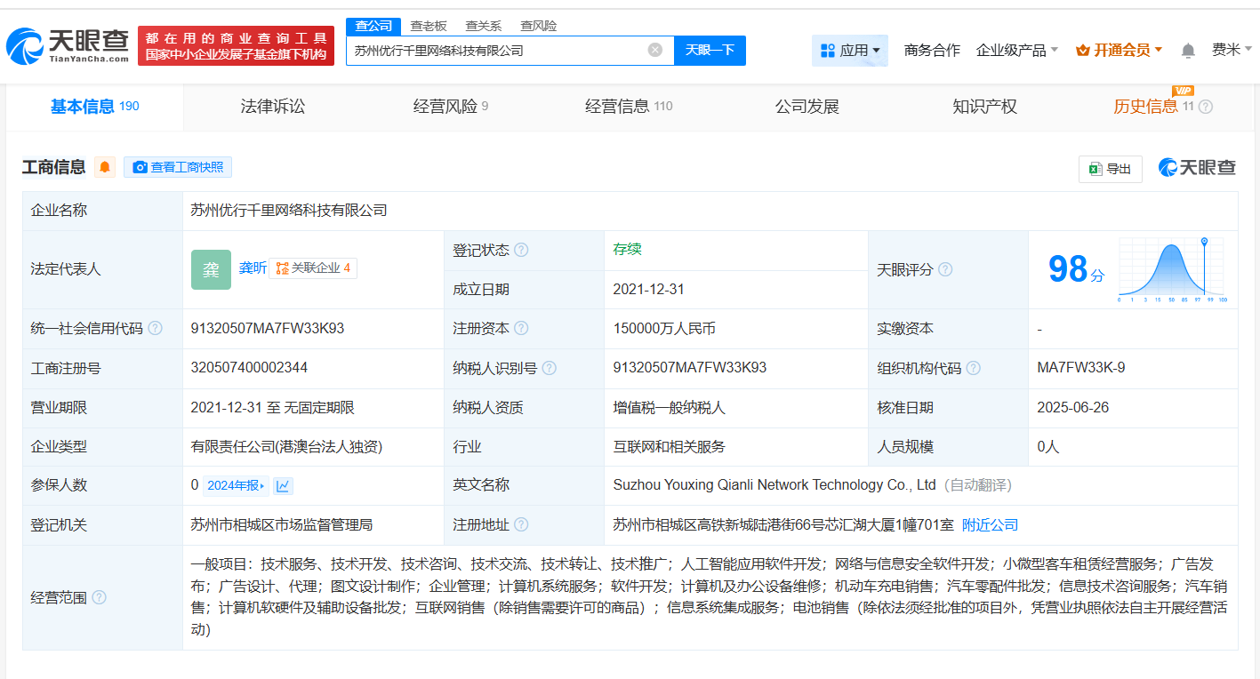Viewport: 1260px width, 679px height.
Task: Click the company name search input field
Action: click(x=494, y=51)
